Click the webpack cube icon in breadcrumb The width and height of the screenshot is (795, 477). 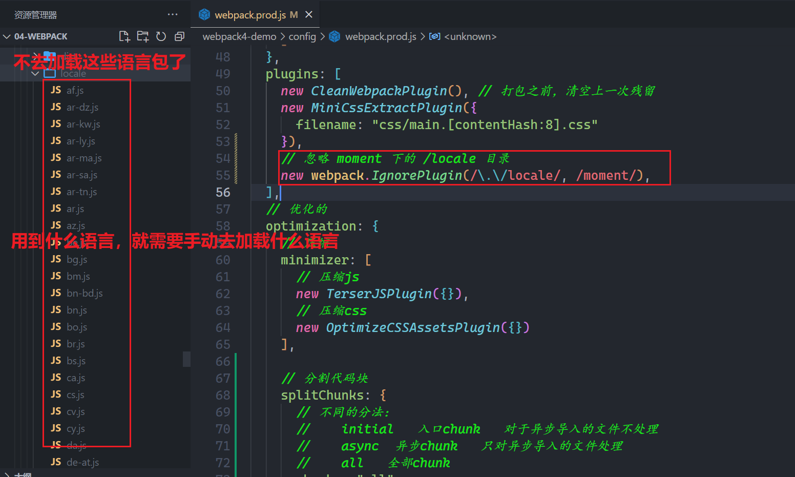334,36
